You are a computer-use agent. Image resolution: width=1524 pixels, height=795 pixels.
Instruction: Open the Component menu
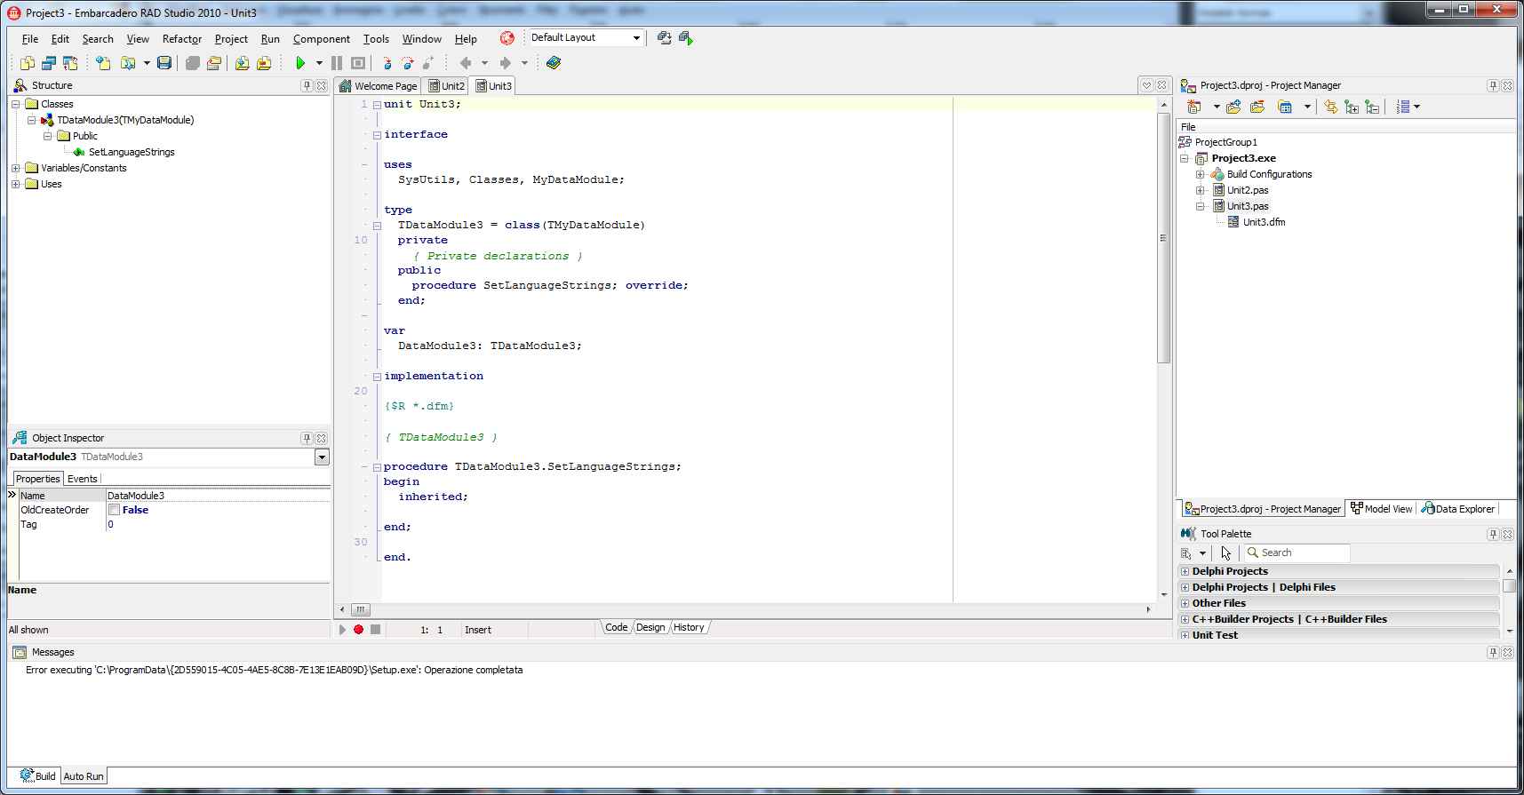pos(322,39)
